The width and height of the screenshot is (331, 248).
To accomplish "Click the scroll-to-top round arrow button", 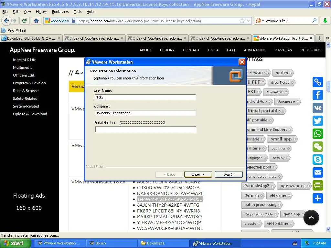I will pos(311,218).
